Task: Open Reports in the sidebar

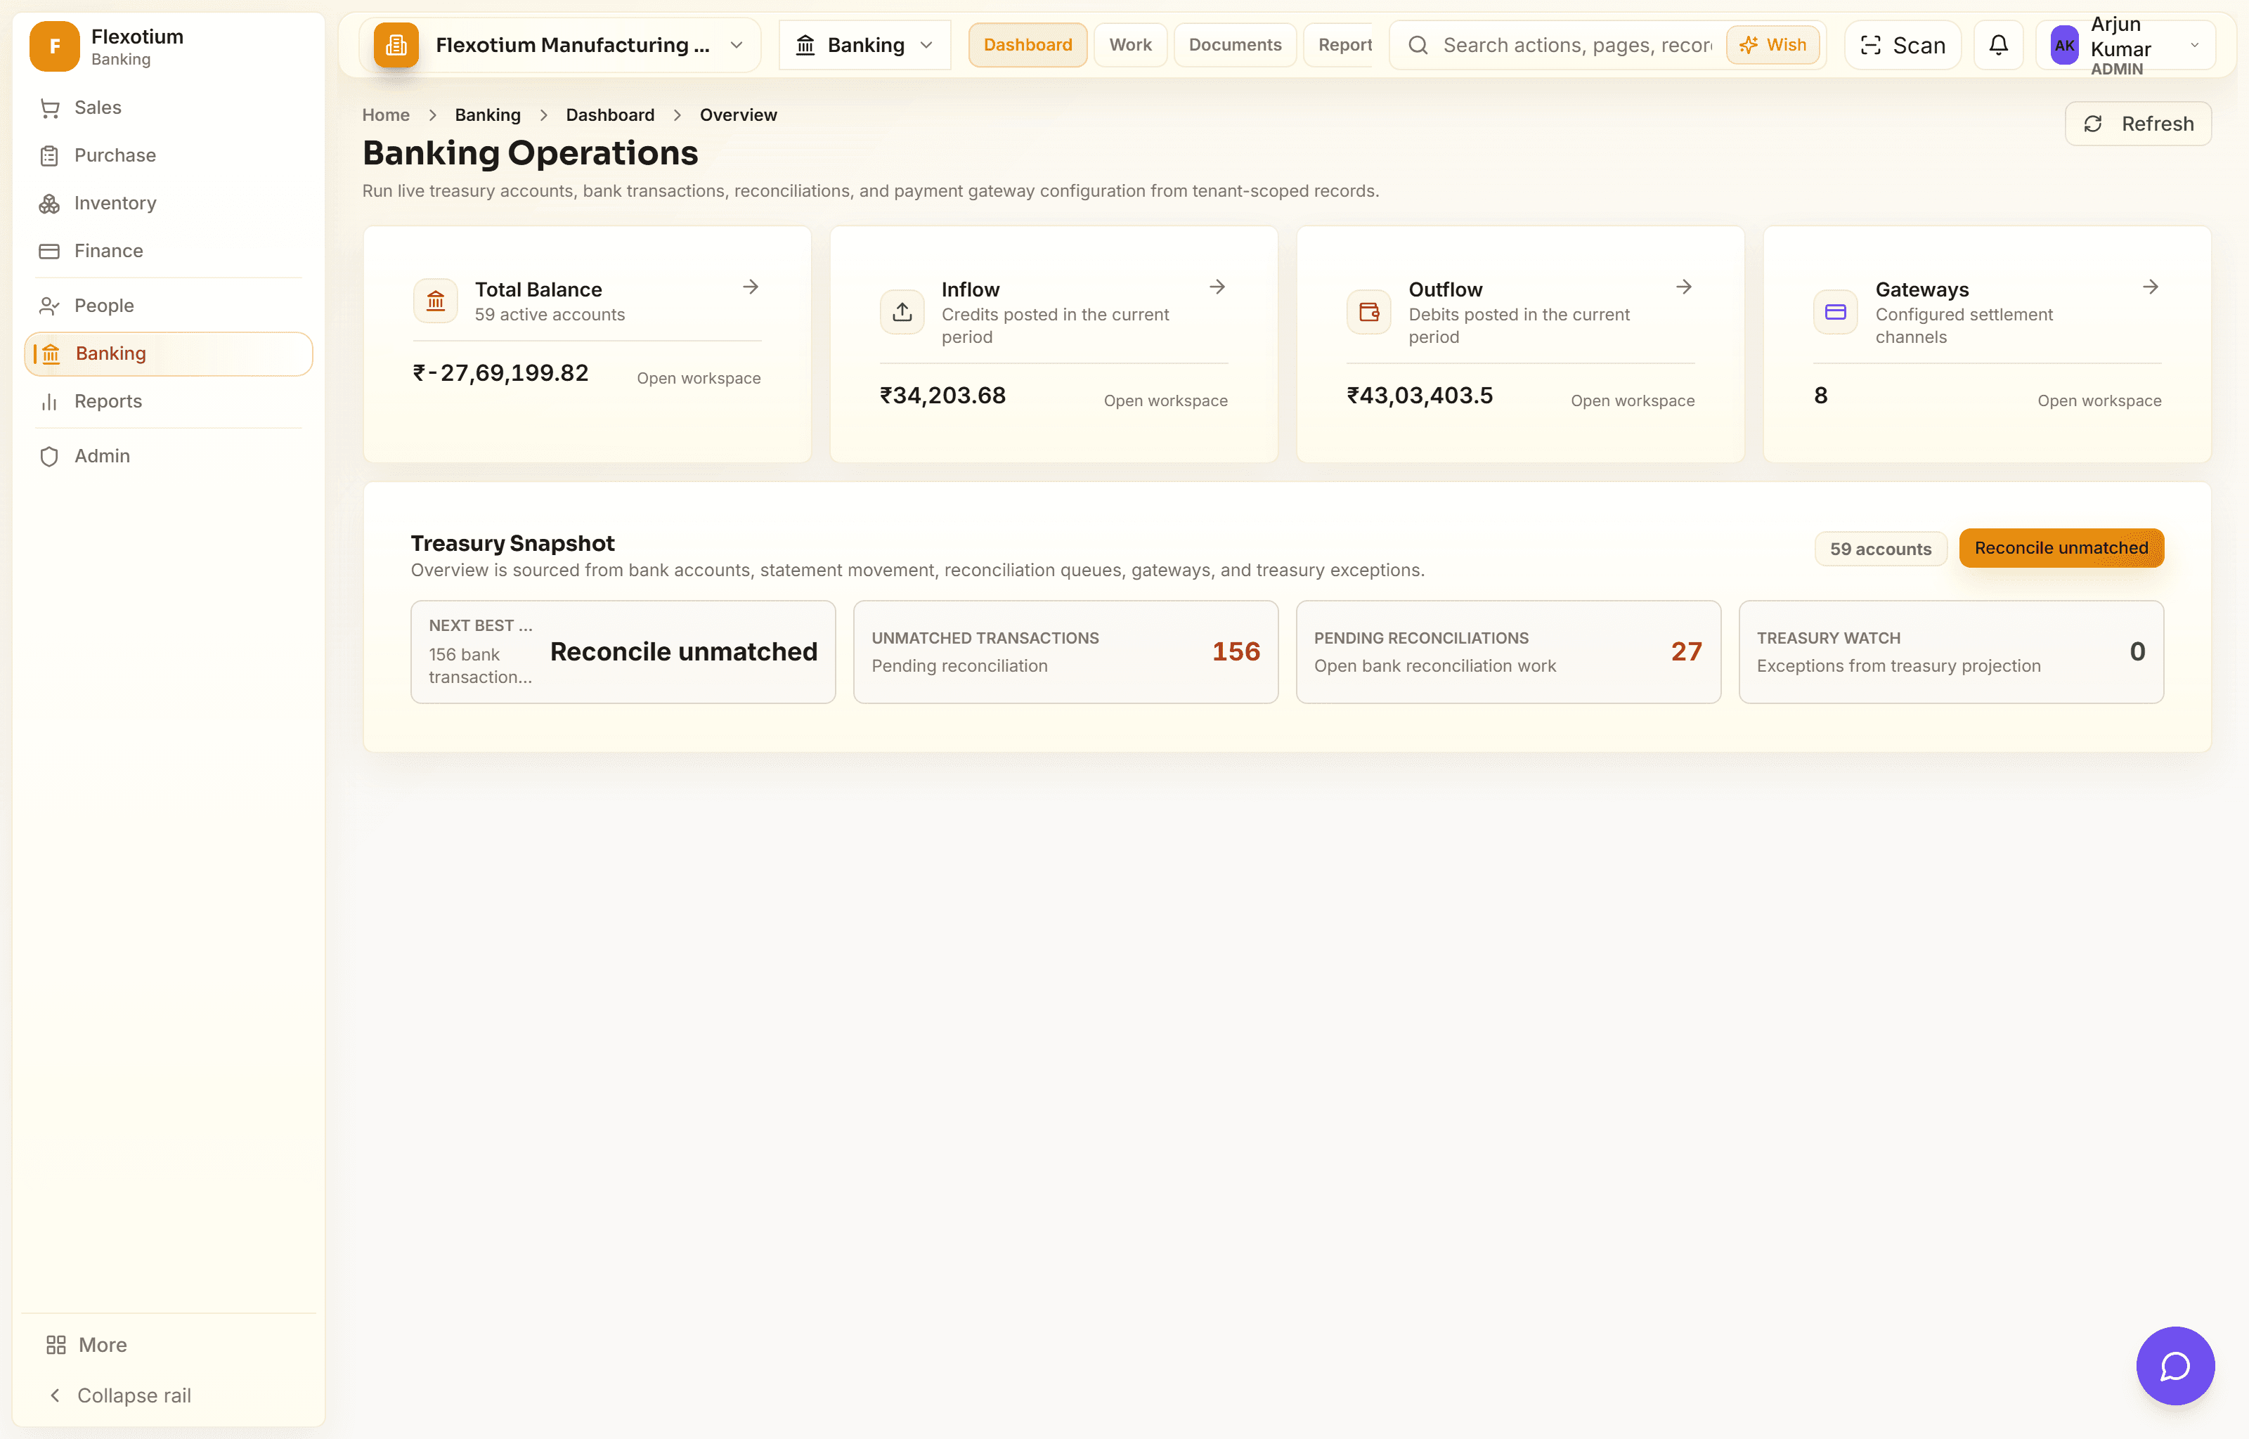Action: coord(168,401)
